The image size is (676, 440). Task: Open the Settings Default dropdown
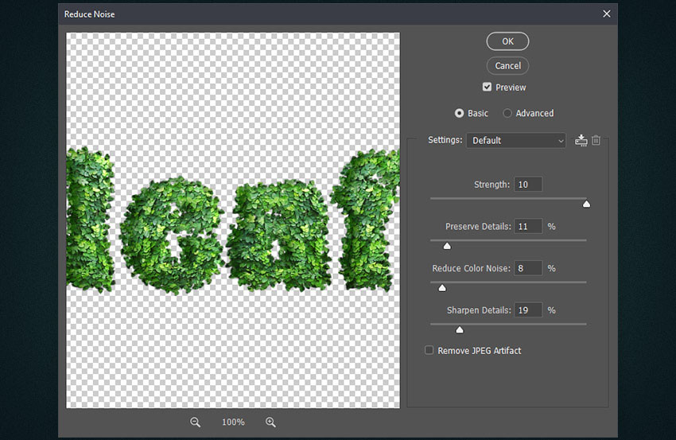point(516,141)
